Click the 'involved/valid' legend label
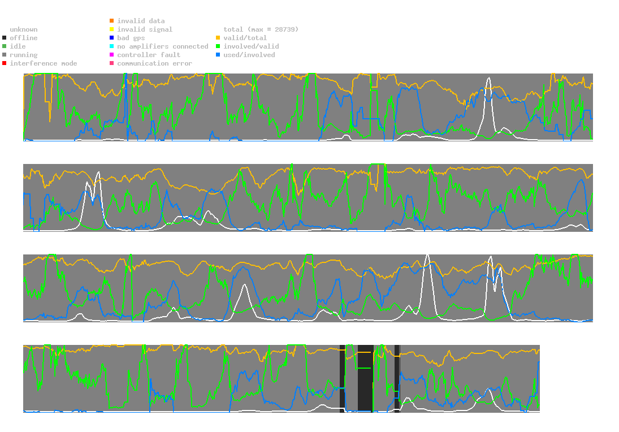The image size is (619, 432). 251,46
